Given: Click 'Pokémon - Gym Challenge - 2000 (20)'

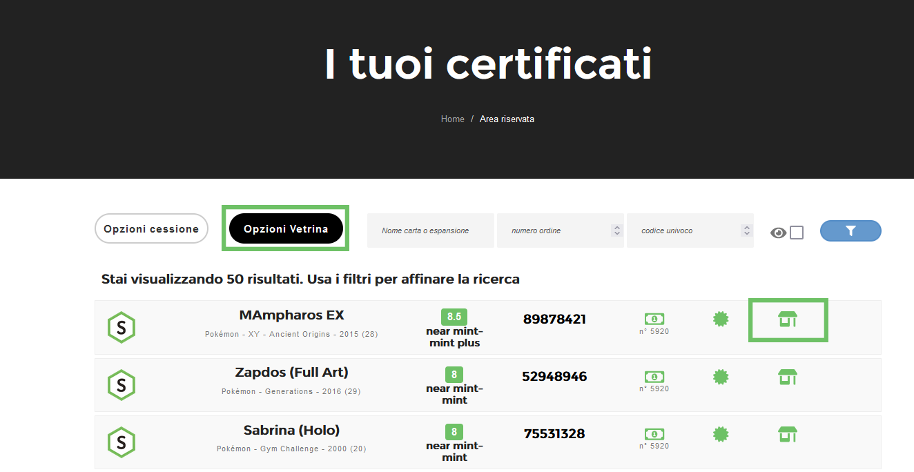Looking at the screenshot, I should click(x=291, y=449).
